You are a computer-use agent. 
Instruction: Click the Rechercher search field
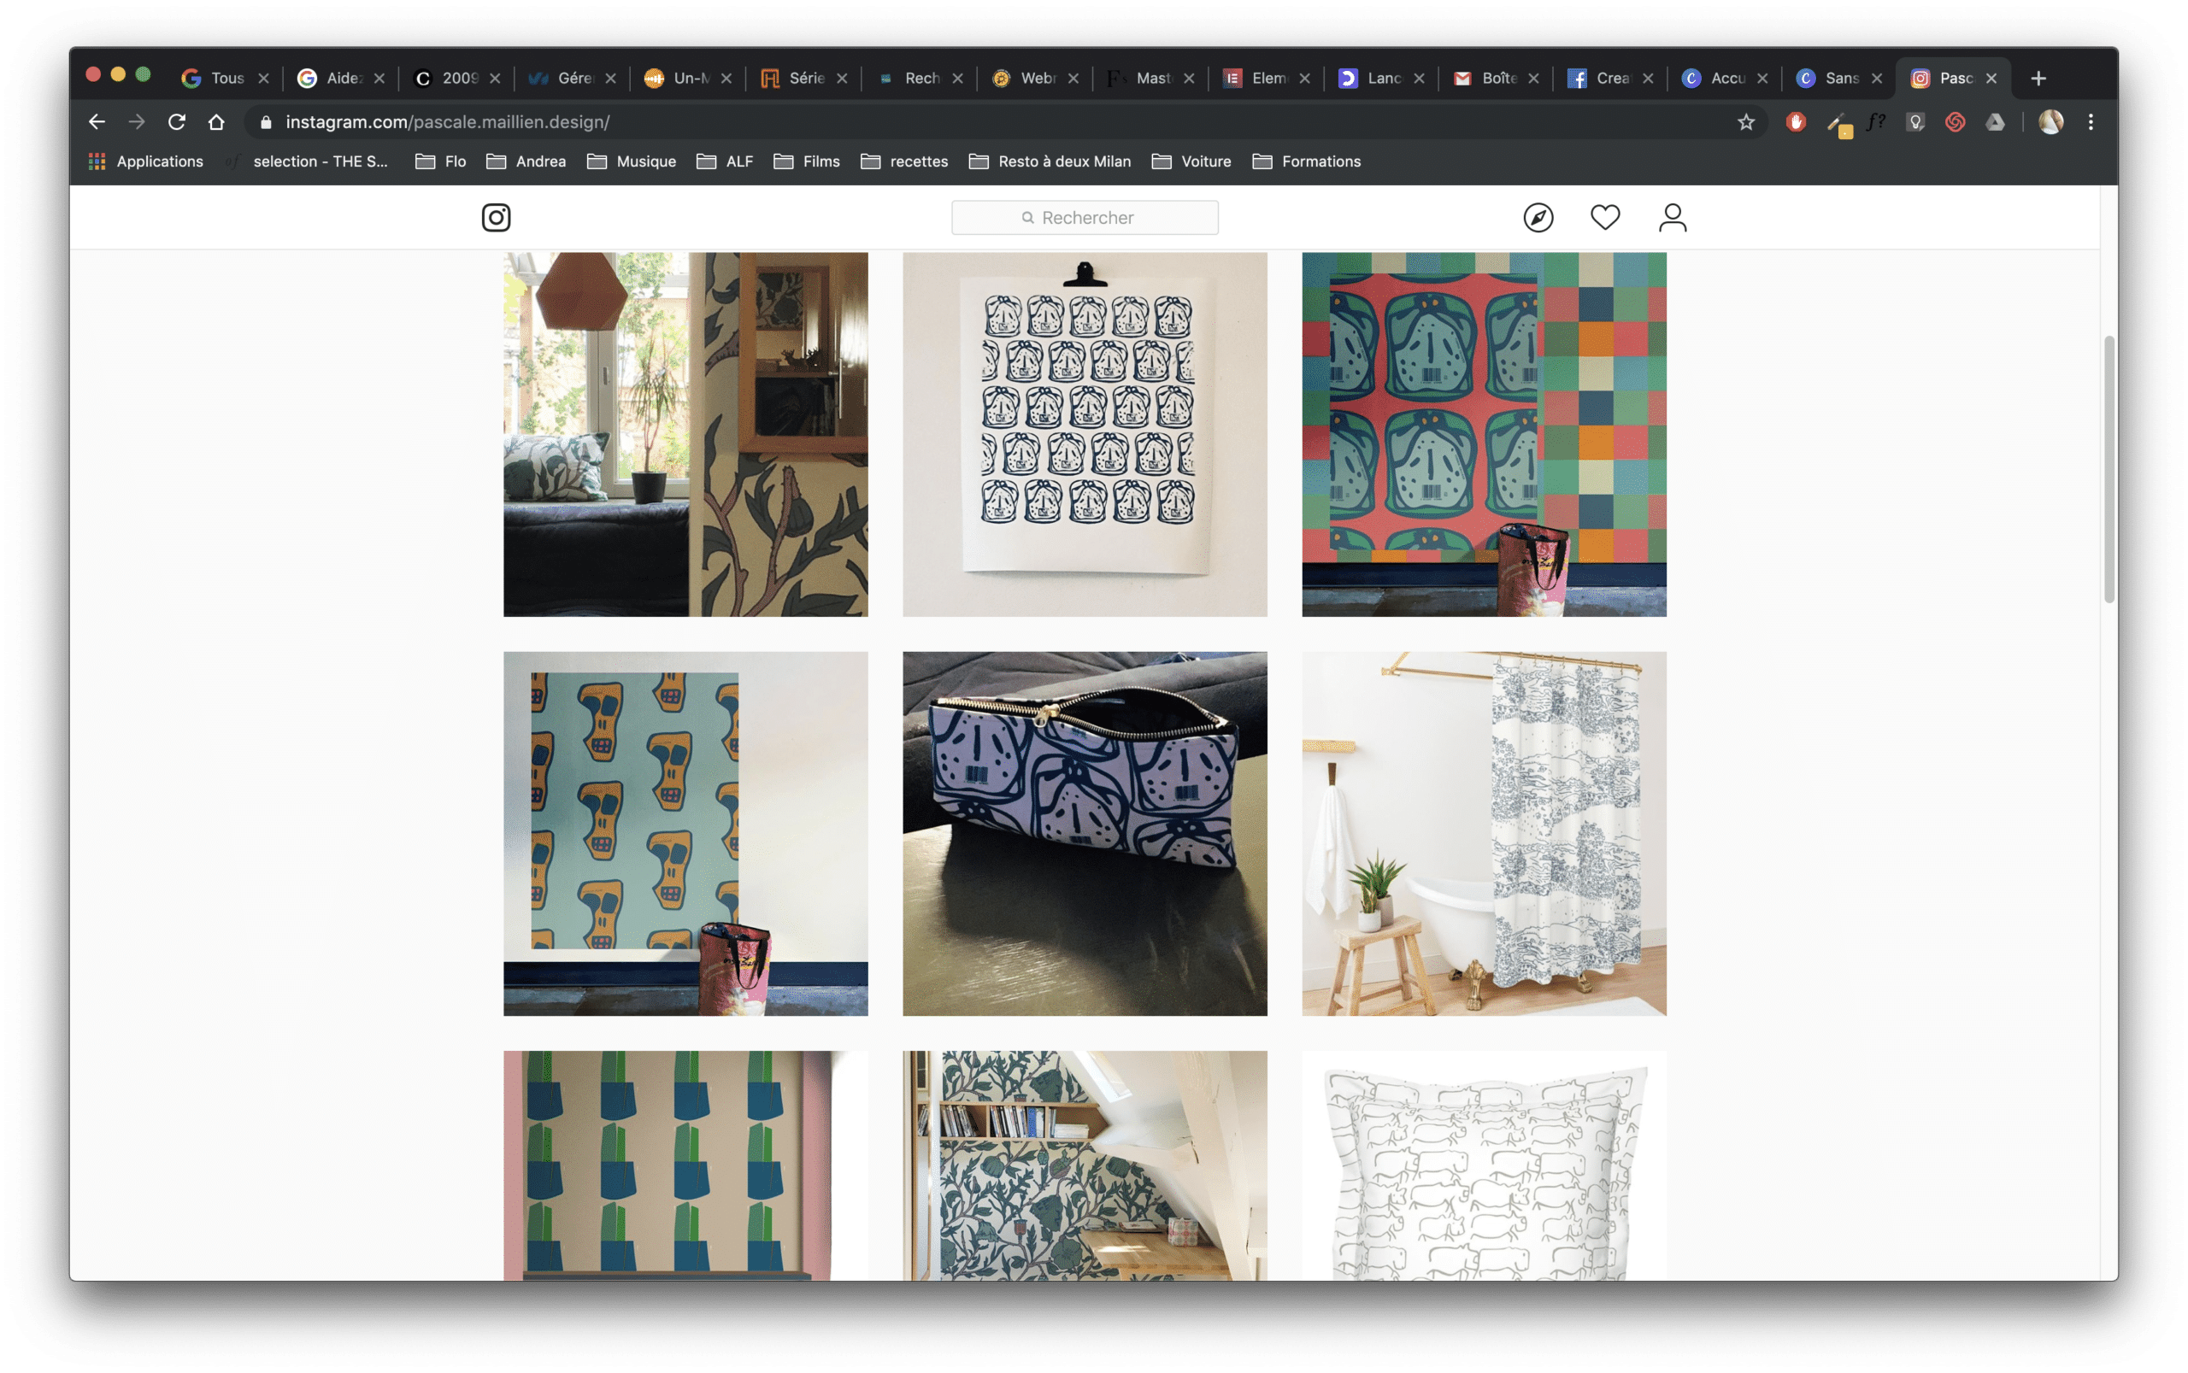pyautogui.click(x=1085, y=218)
